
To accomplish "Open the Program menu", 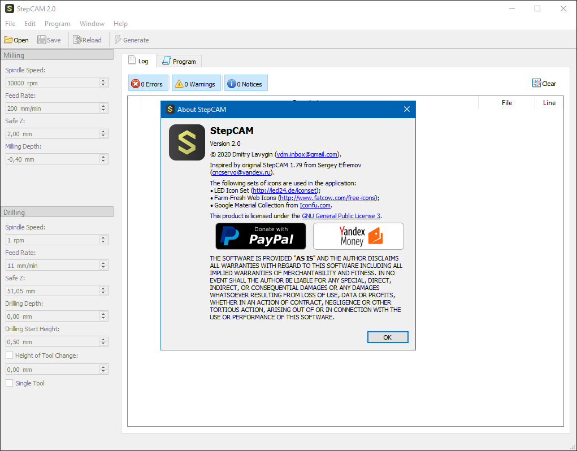I will click(58, 24).
